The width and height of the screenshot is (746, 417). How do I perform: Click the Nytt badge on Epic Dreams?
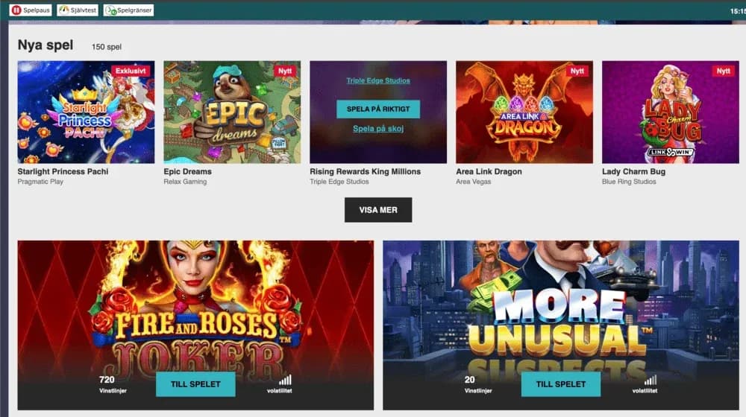[285, 71]
